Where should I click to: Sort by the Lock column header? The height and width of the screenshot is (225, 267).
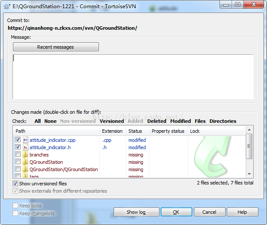216,131
